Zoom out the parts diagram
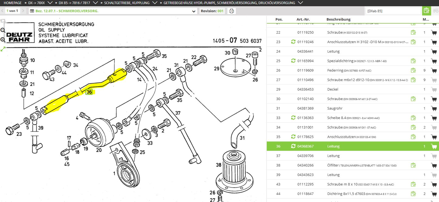This screenshot has height=202, width=439. pyautogui.click(x=3, y=30)
